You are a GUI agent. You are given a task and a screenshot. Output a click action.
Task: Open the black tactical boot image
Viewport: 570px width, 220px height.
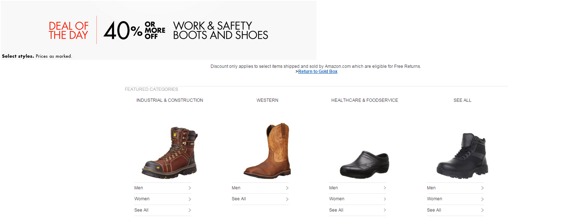(x=462, y=156)
